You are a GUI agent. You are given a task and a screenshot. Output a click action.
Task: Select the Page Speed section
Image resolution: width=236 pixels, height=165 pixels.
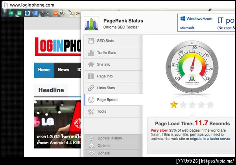coord(113,100)
